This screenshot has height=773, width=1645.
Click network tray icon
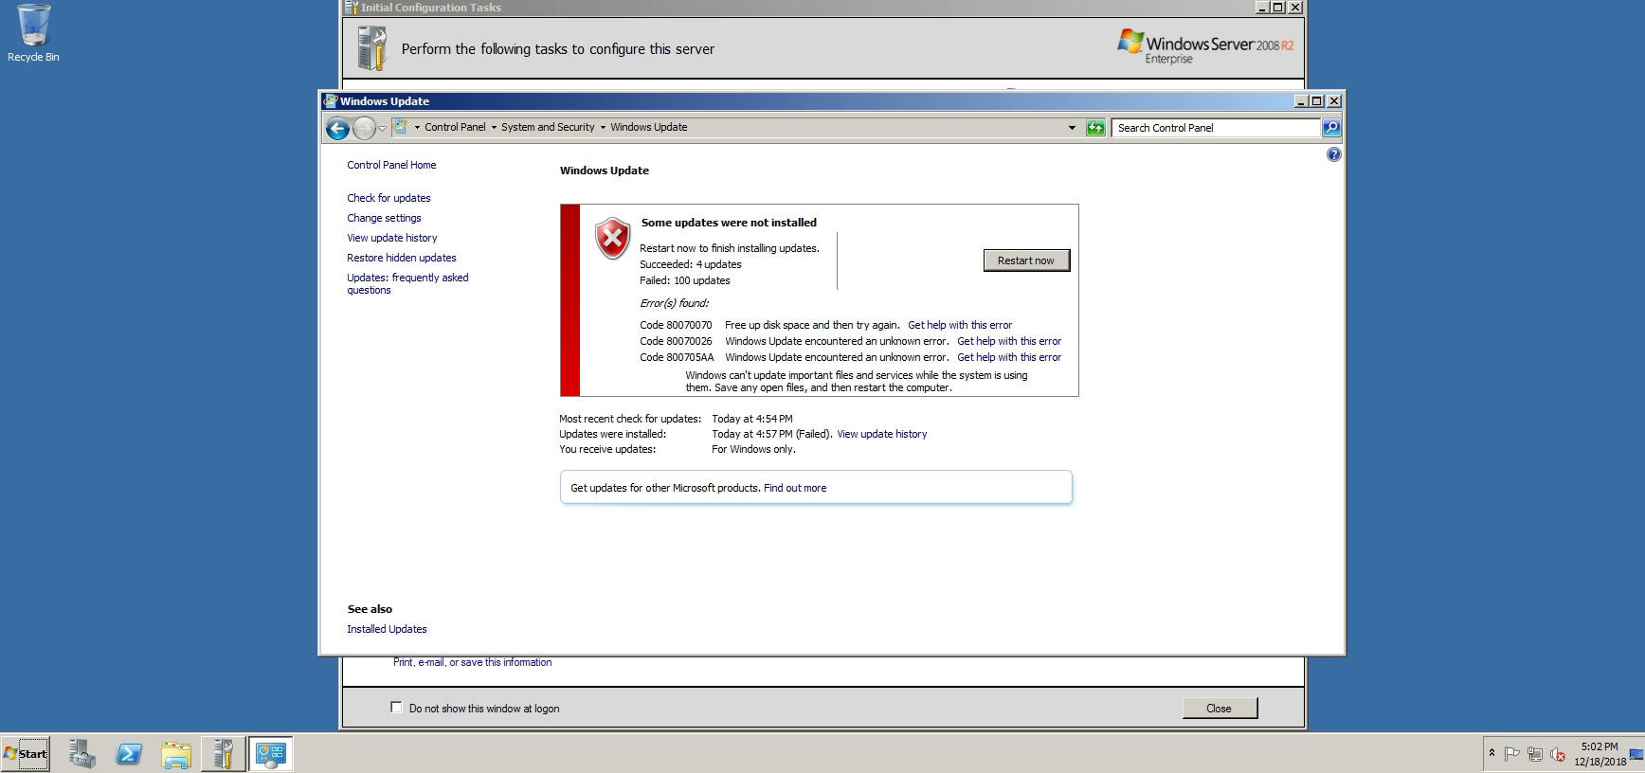[x=1535, y=754]
